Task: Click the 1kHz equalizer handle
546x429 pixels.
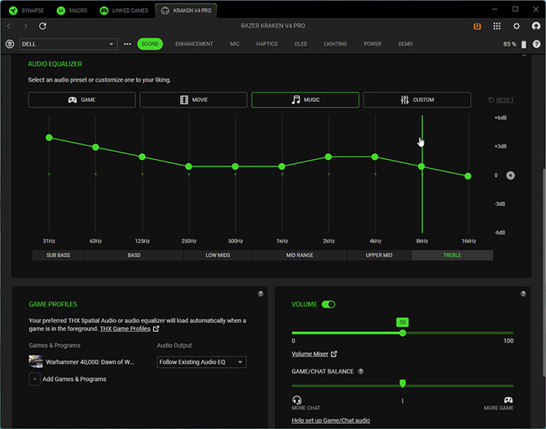Action: [282, 166]
